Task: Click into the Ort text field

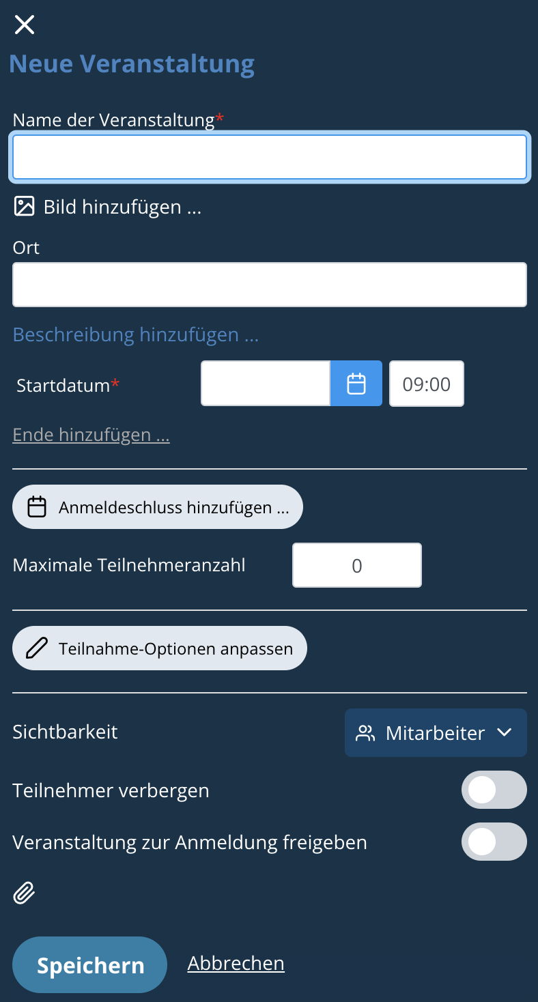Action: [x=269, y=285]
